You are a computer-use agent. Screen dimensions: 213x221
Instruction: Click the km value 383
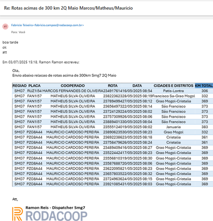coord(205,127)
